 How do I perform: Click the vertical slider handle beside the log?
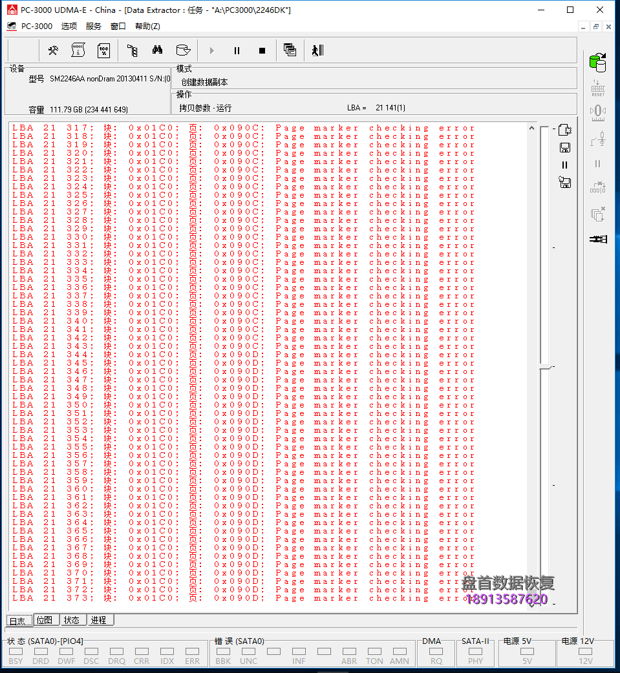pos(546,368)
